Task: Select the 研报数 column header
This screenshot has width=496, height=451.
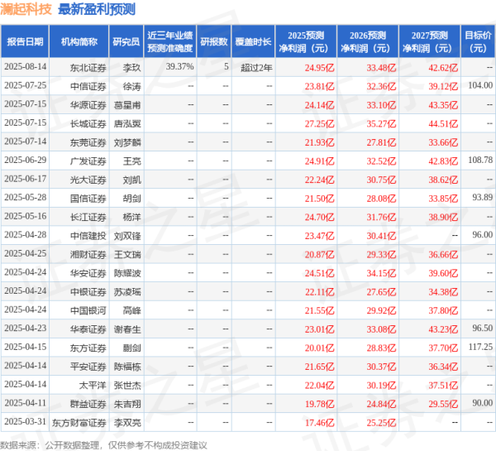Action: [x=214, y=41]
